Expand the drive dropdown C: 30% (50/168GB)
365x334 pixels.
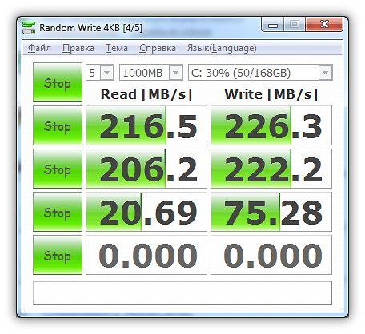[325, 73]
